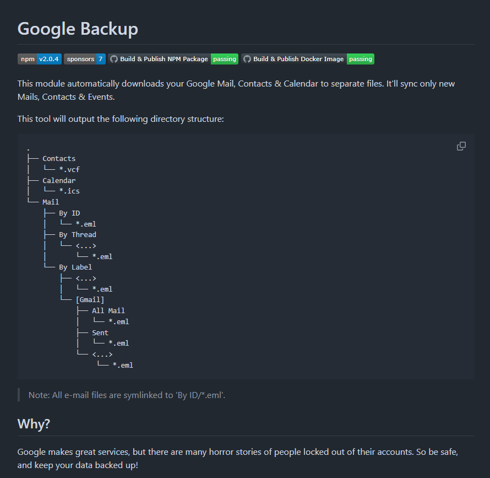490x478 pixels.
Task: Click the By Thread folder line
Action: click(x=78, y=234)
